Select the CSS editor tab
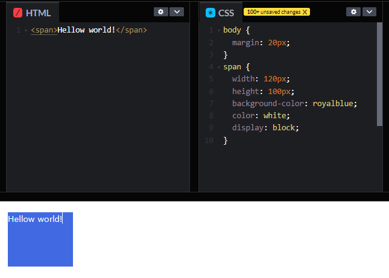This screenshot has width=389, height=278. point(221,13)
